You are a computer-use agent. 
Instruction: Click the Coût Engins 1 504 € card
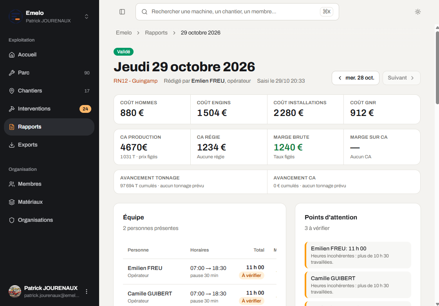pyautogui.click(x=229, y=109)
